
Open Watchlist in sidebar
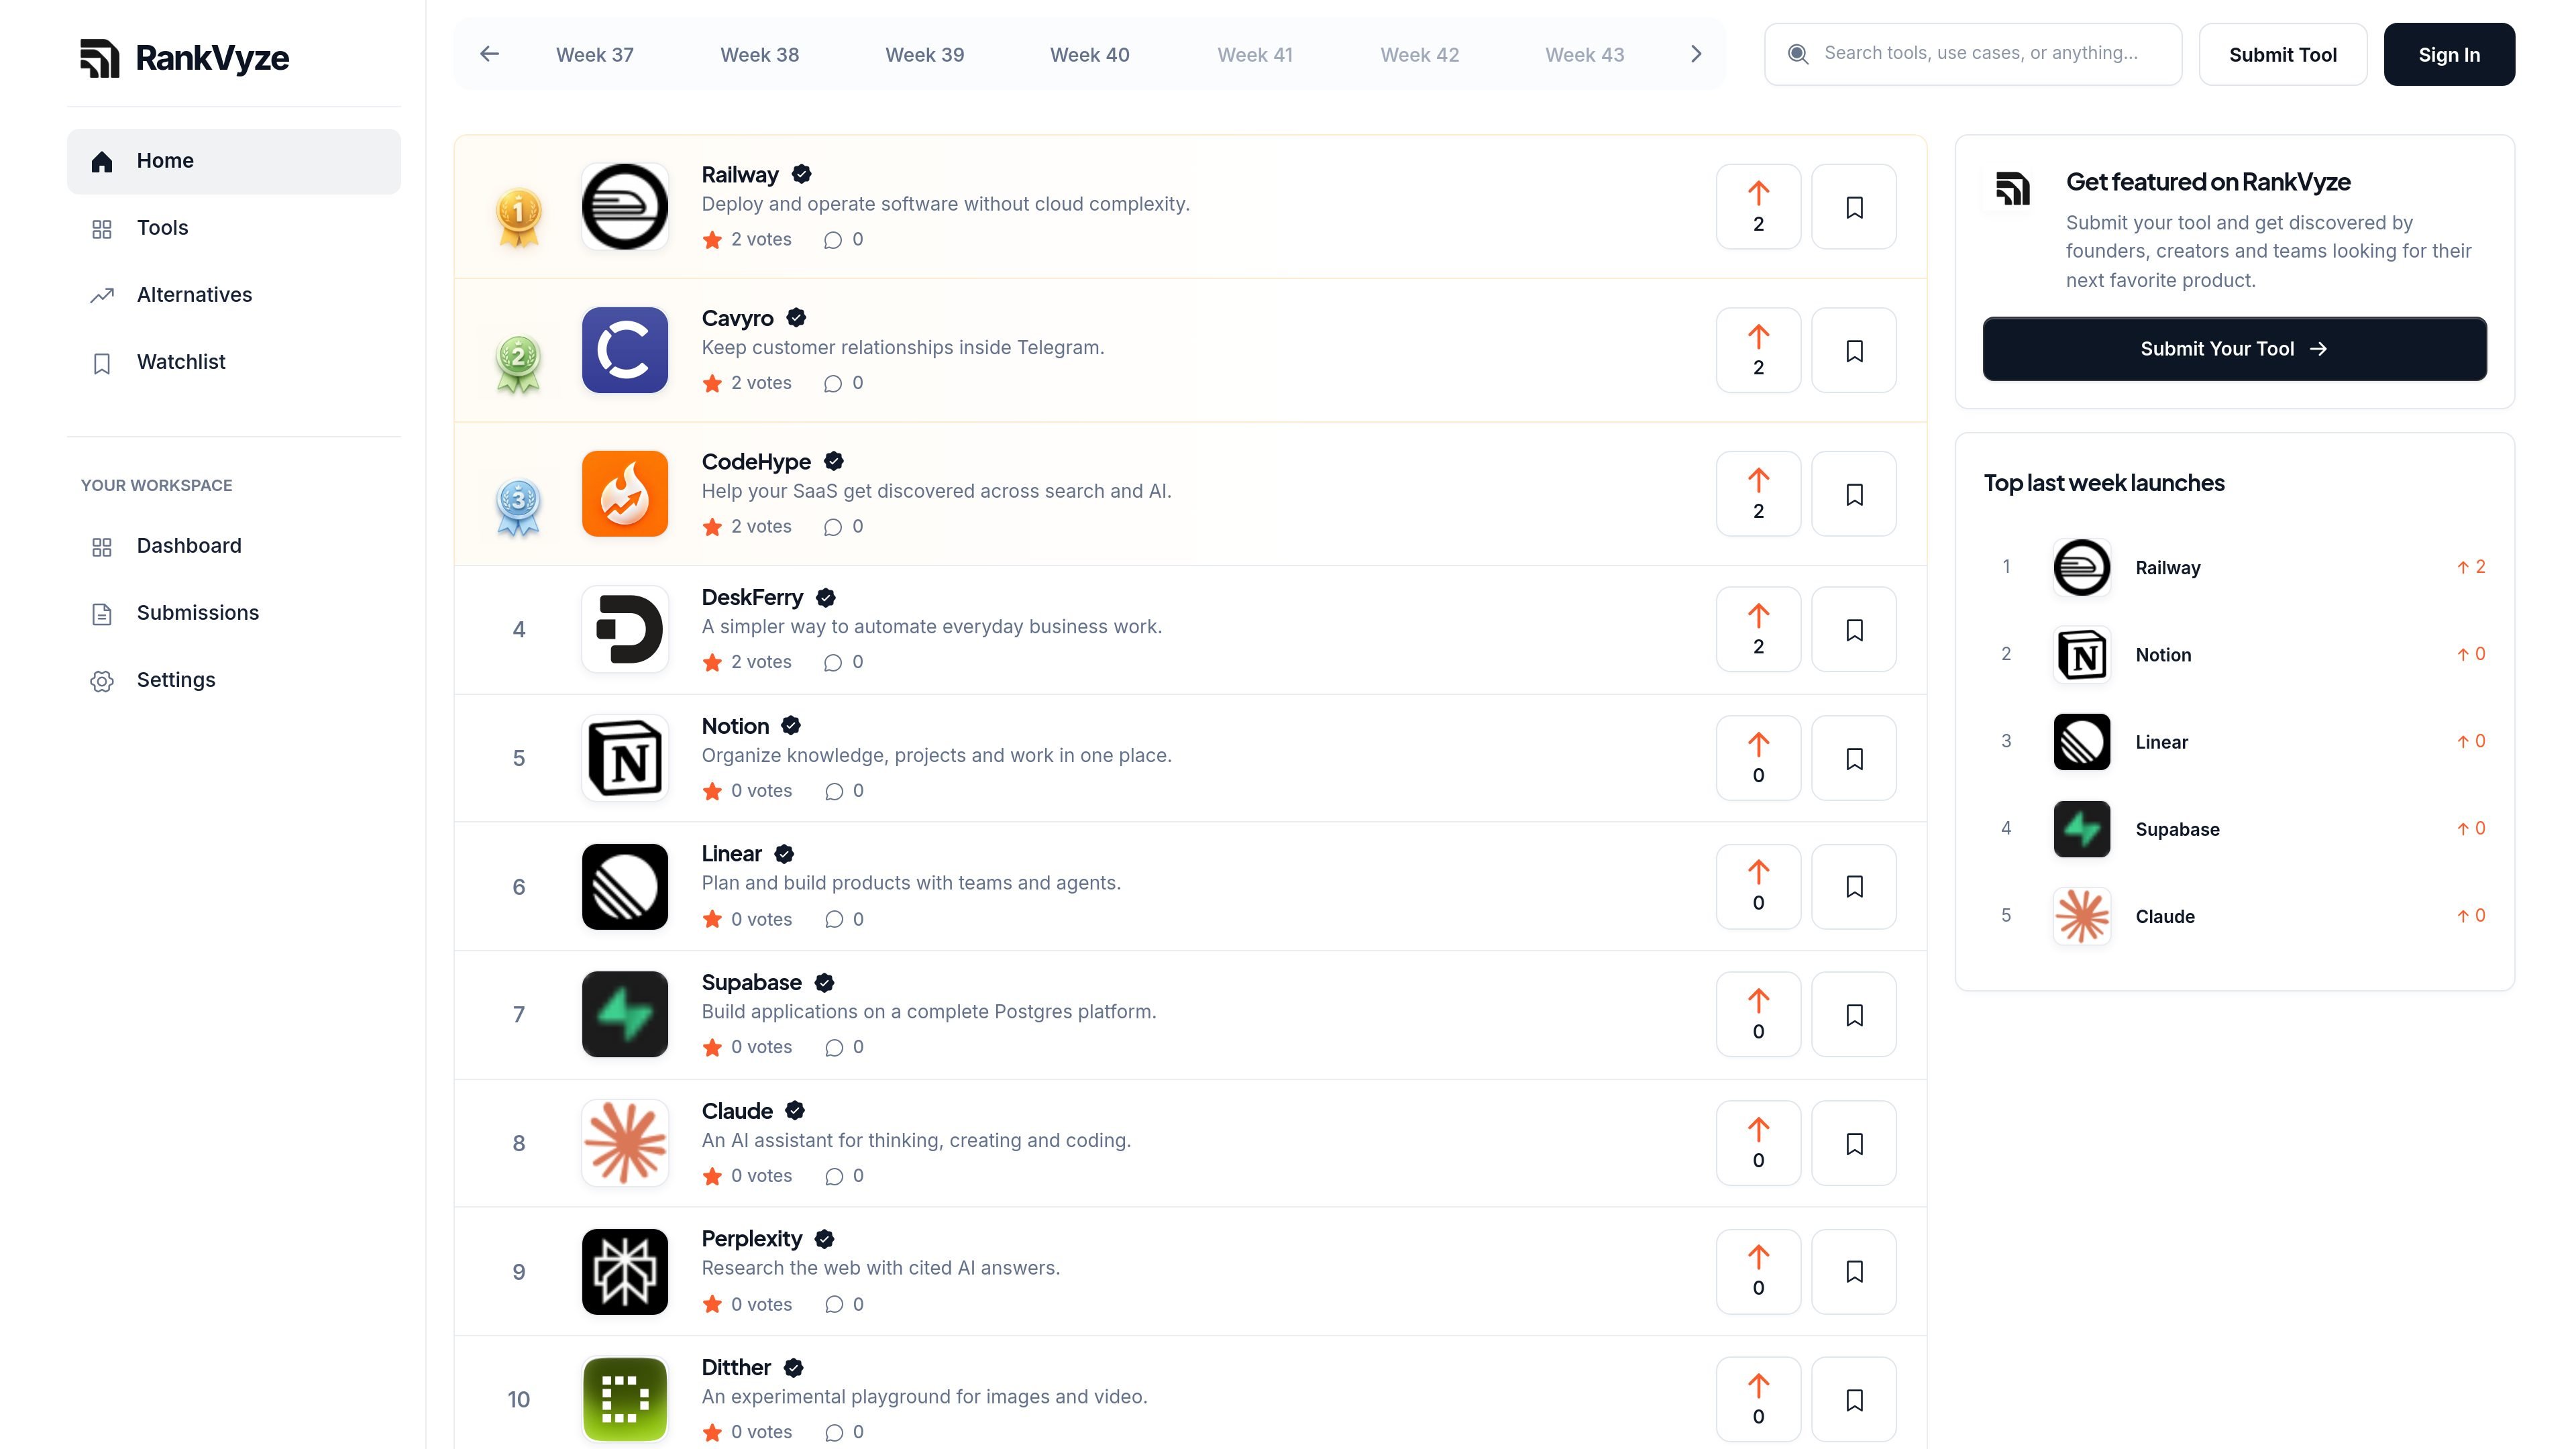click(x=234, y=362)
